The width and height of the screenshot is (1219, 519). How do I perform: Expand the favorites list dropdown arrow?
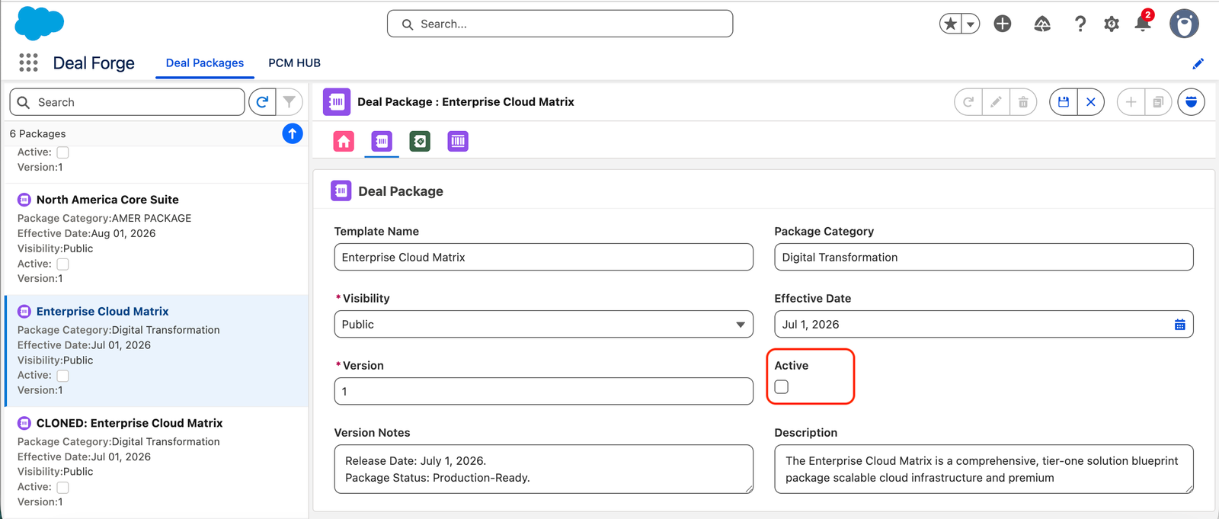point(971,24)
